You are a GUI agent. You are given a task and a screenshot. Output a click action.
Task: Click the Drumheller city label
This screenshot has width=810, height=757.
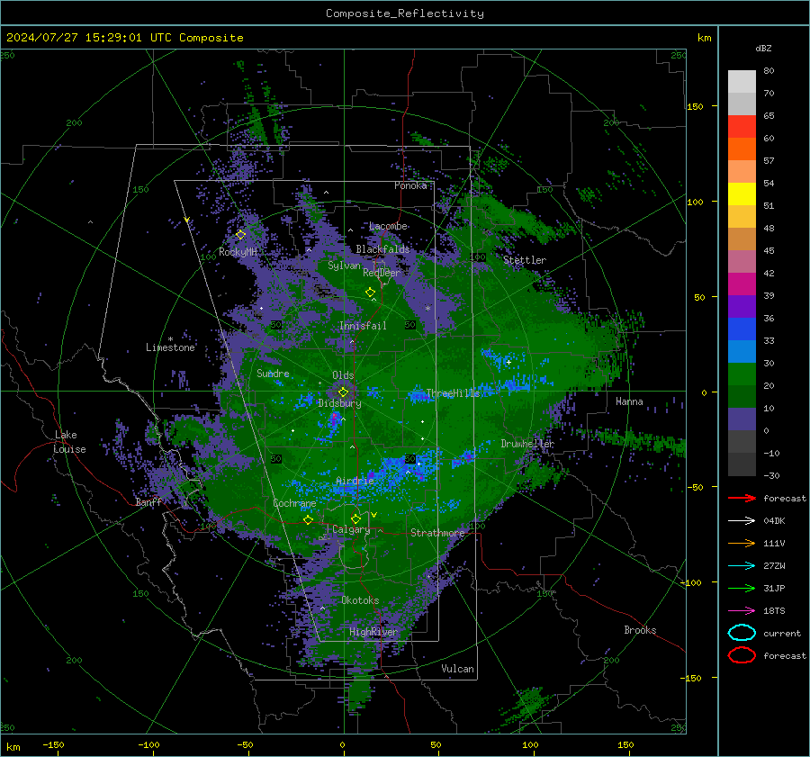[x=527, y=444]
